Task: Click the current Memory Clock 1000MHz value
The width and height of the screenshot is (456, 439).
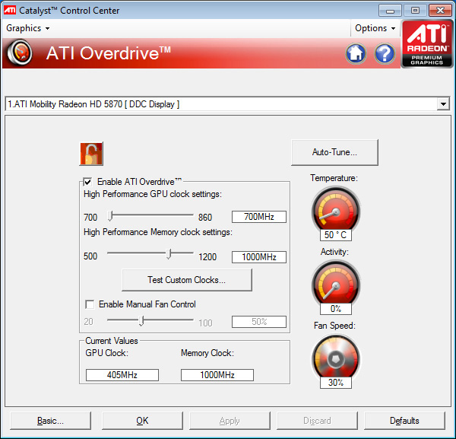Action: 217,375
